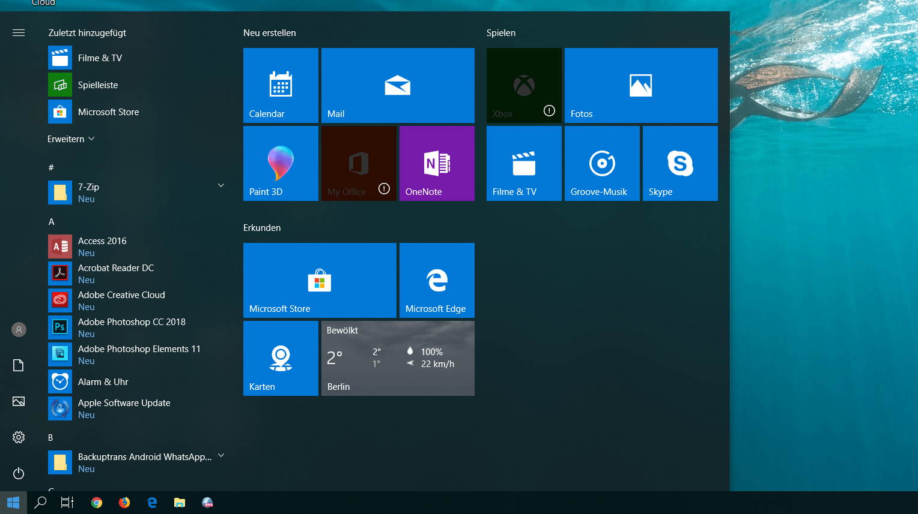The width and height of the screenshot is (918, 514).
Task: Launch Adobe Photoshop CC 2018
Action: click(x=138, y=328)
